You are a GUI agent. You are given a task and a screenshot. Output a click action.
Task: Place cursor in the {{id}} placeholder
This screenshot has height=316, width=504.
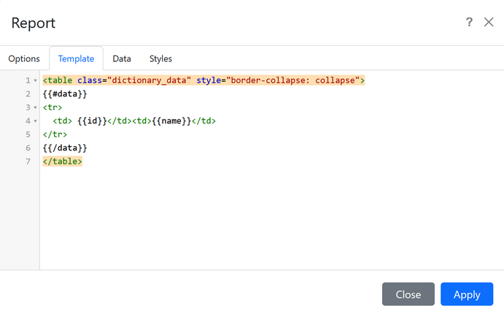pos(92,121)
